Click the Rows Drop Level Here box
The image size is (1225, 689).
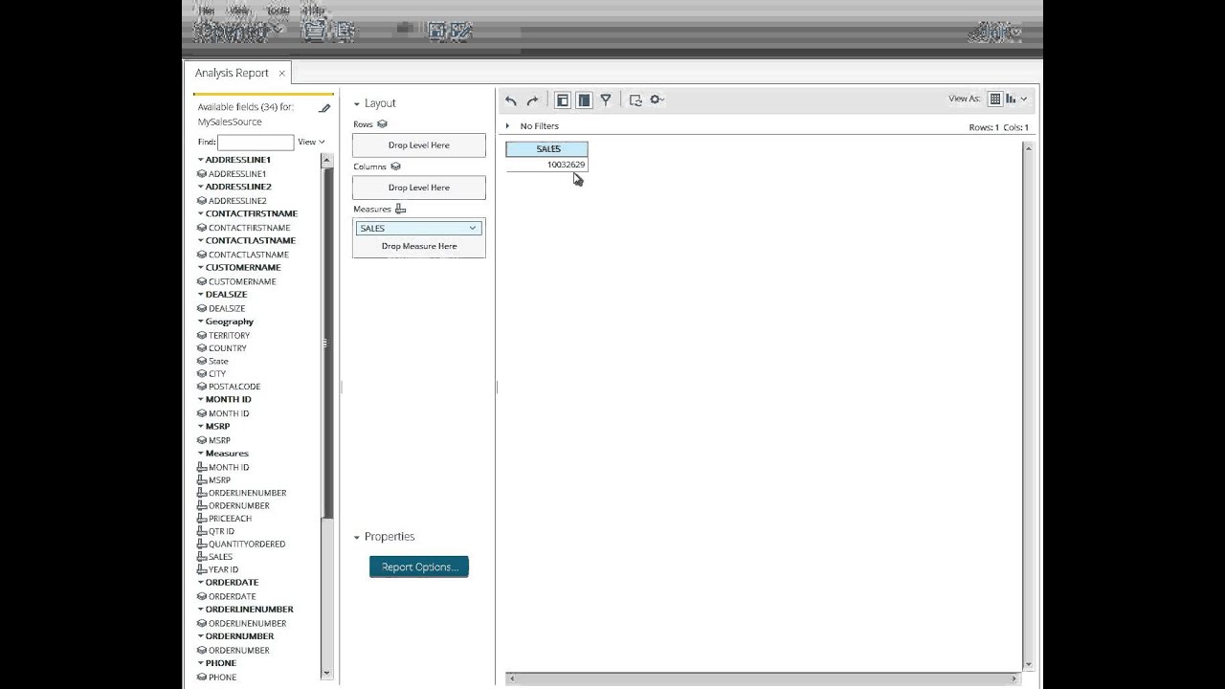(419, 145)
